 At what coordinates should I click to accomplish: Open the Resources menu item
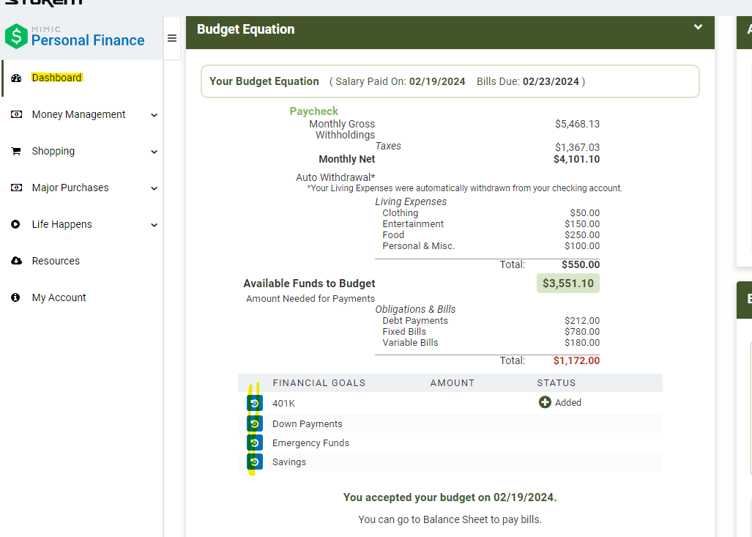[x=56, y=261]
